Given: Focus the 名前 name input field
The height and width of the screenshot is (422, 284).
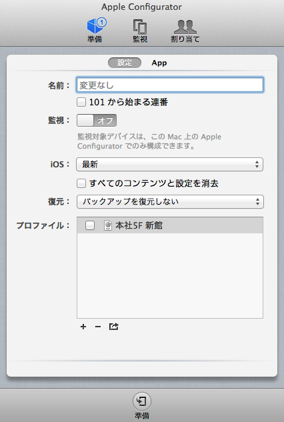Looking at the screenshot, I should [x=170, y=85].
